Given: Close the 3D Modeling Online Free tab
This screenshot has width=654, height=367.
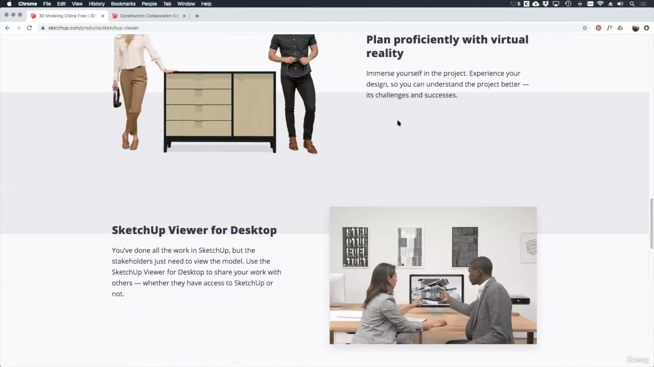Looking at the screenshot, I should [103, 16].
